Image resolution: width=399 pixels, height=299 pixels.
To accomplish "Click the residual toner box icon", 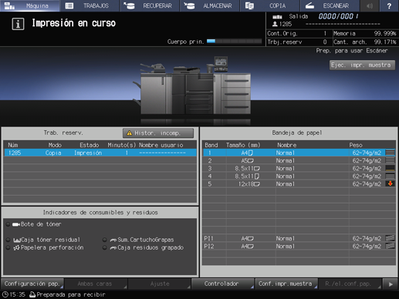I will coord(17,240).
